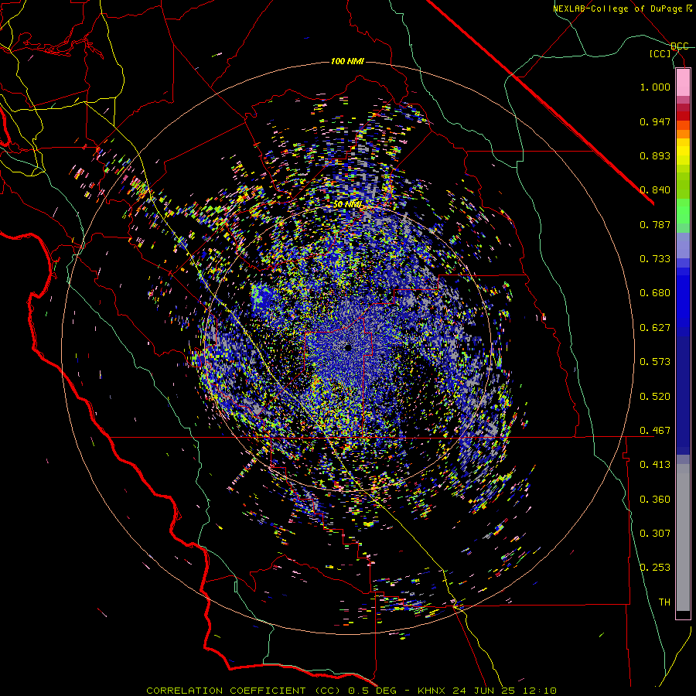The height and width of the screenshot is (696, 696).
Task: Click the 0.947 legend value
Action: (x=655, y=121)
